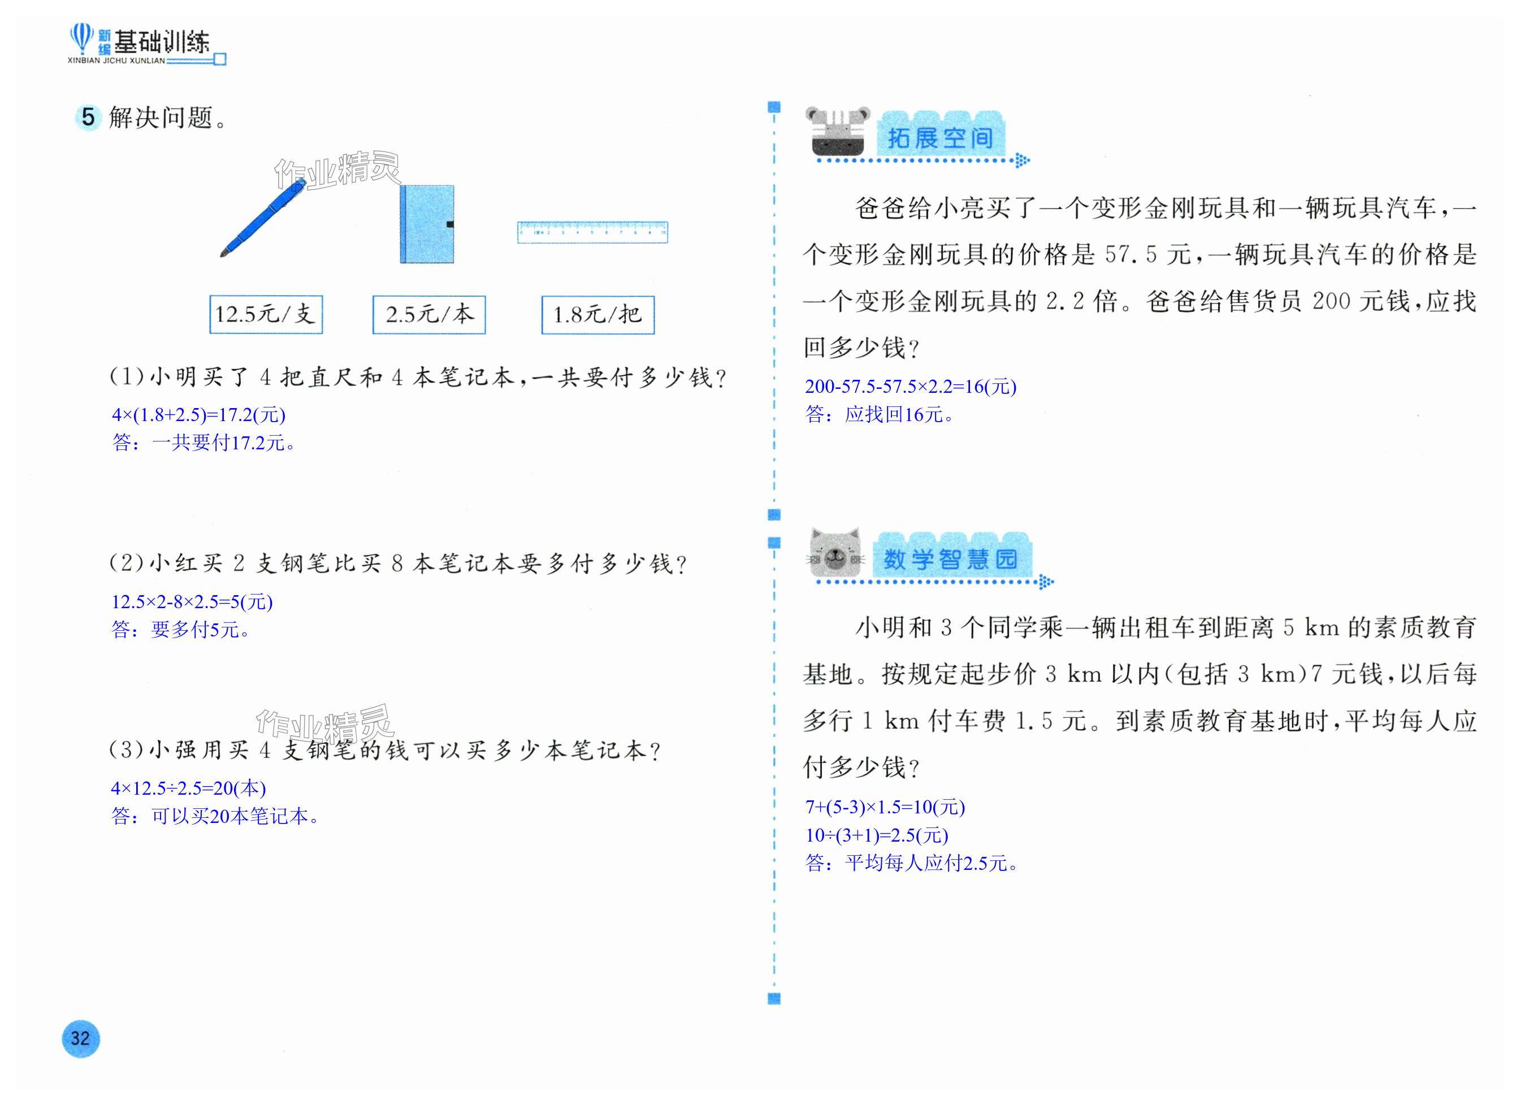Screen dimensions: 1520x1105
Task: Click the page number 32 badge
Action: pos(80,1038)
